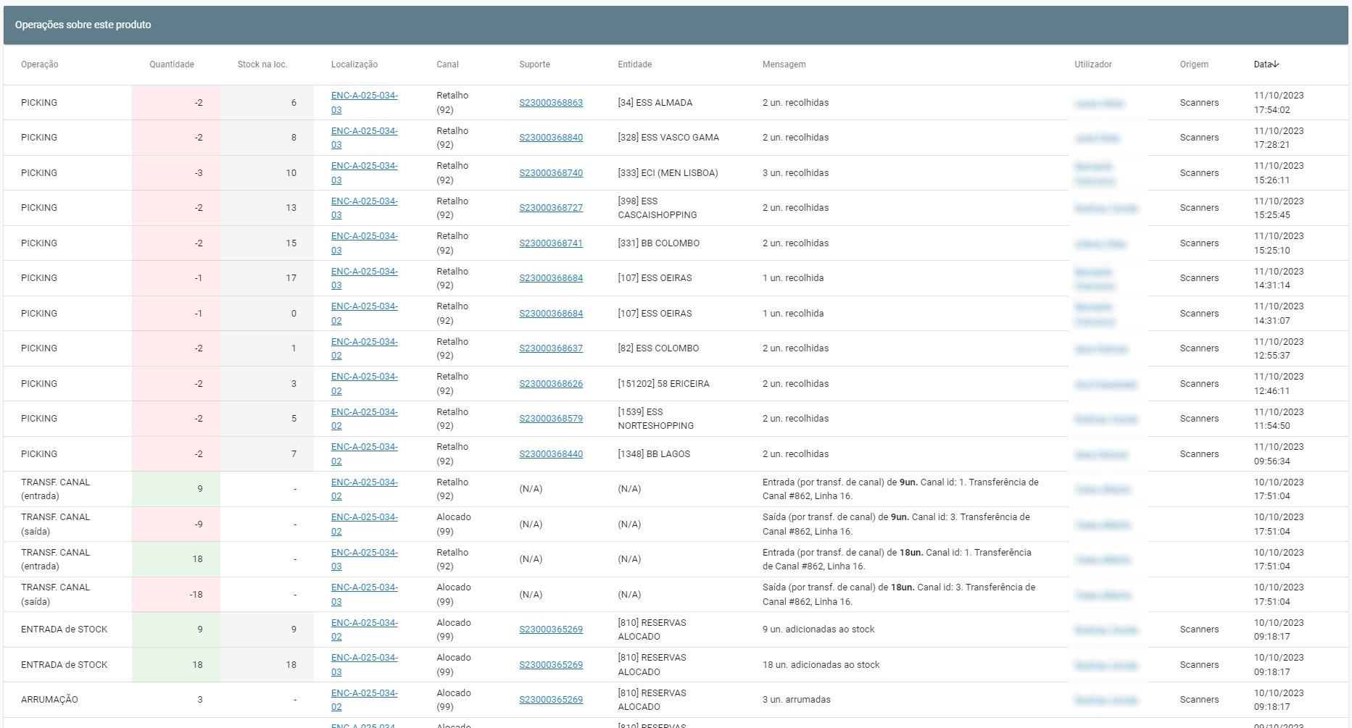Viewport: 1352px width, 728px height.
Task: Open support S23000368727 for ESS CASCAISHOPPING
Action: click(551, 208)
